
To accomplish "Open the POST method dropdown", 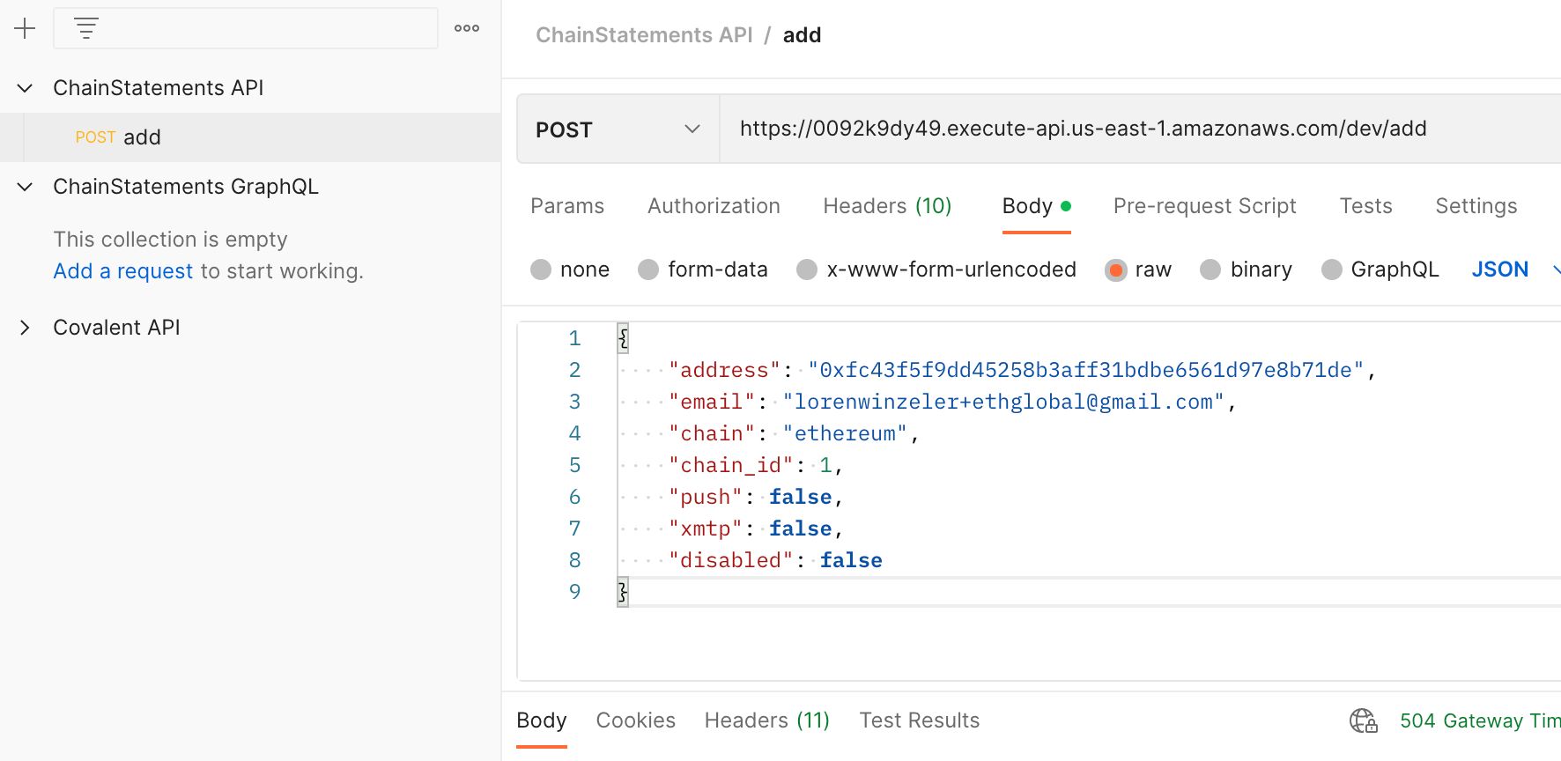I will click(x=618, y=129).
